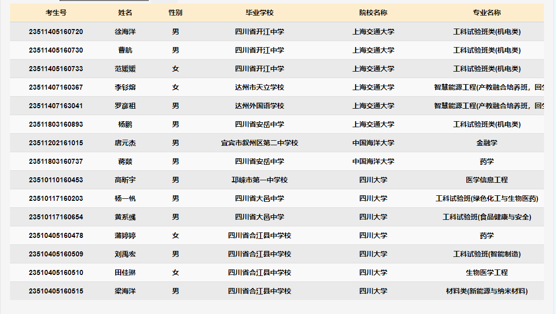
Task: Select candidate number 23510110160453
Action: (x=56, y=180)
